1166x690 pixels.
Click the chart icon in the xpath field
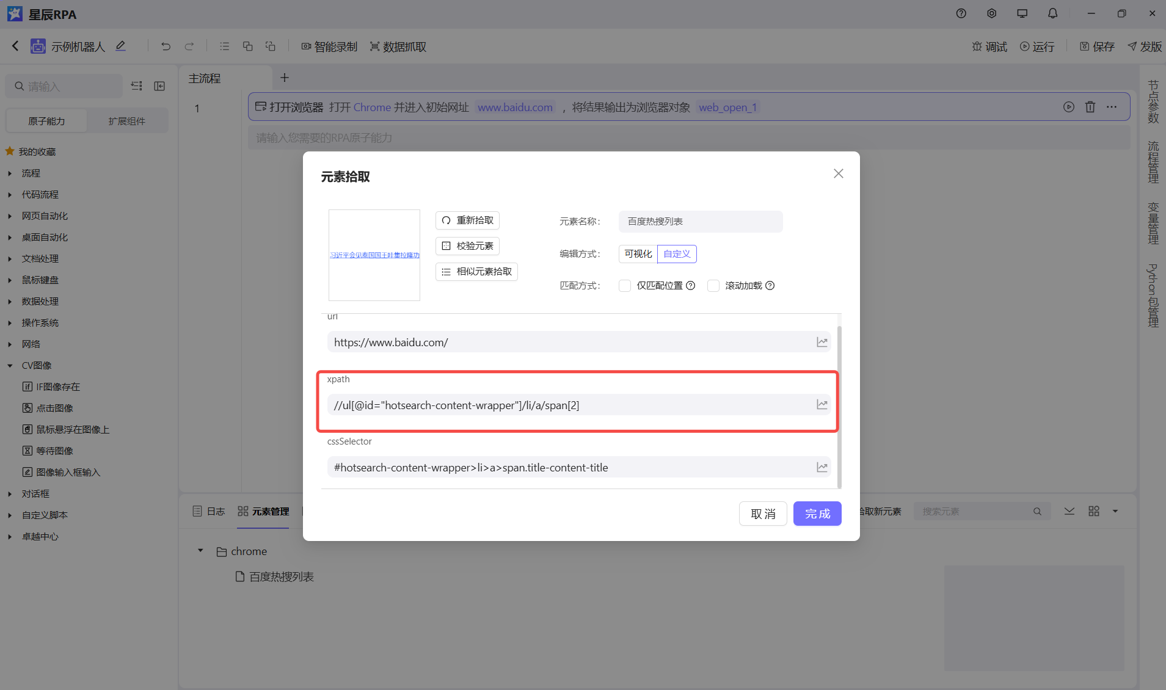pos(822,405)
